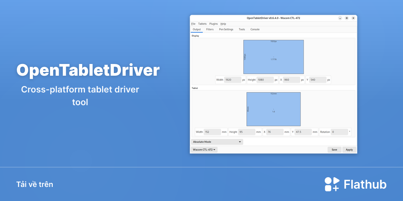Open the Absolute Mode dropdown

coord(217,142)
